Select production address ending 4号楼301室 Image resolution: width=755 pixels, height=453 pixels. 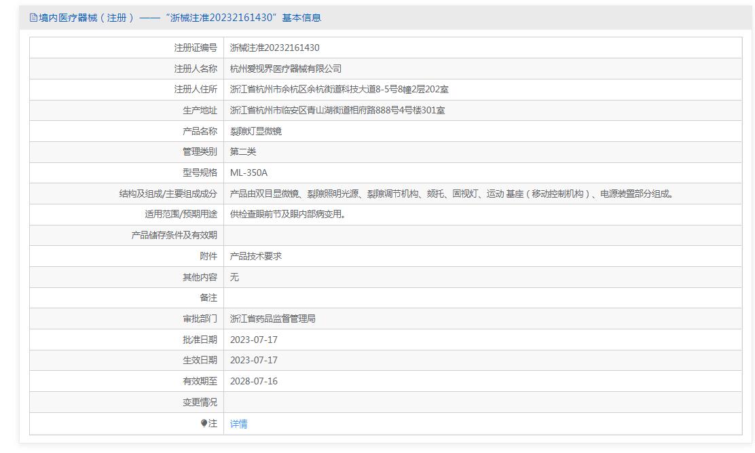pyautogui.click(x=337, y=110)
